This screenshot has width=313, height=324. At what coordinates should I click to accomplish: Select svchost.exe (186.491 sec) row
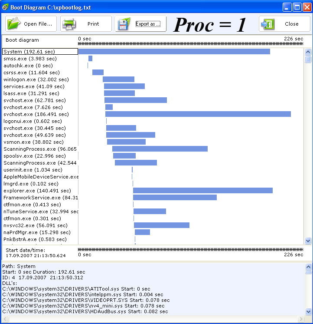tap(40, 114)
